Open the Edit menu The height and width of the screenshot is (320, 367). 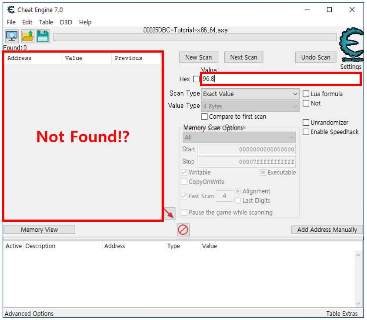click(27, 22)
